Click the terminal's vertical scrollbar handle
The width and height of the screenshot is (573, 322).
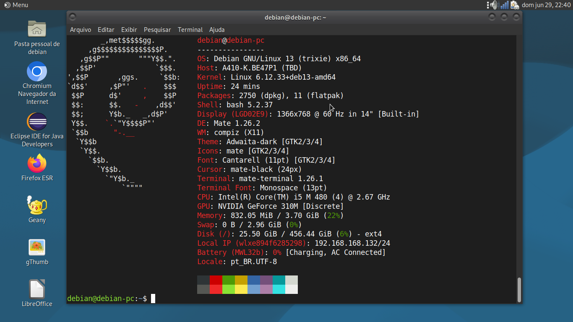pos(519,290)
